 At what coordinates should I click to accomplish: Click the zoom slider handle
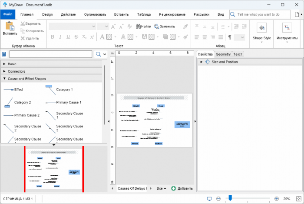230,198
